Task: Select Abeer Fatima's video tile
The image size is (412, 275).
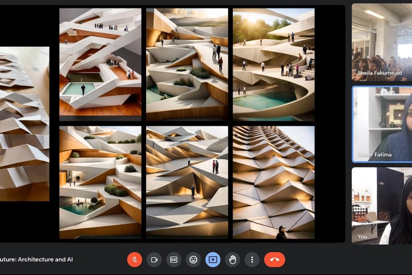Action: tap(381, 124)
